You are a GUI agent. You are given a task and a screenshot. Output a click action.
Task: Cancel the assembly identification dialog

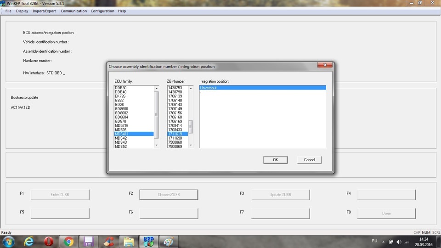(309, 160)
